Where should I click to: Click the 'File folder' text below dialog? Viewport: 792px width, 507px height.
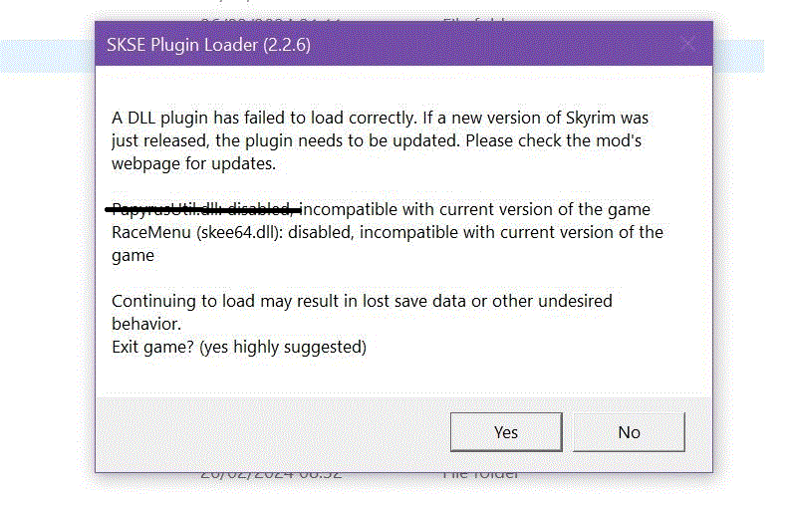480,475
